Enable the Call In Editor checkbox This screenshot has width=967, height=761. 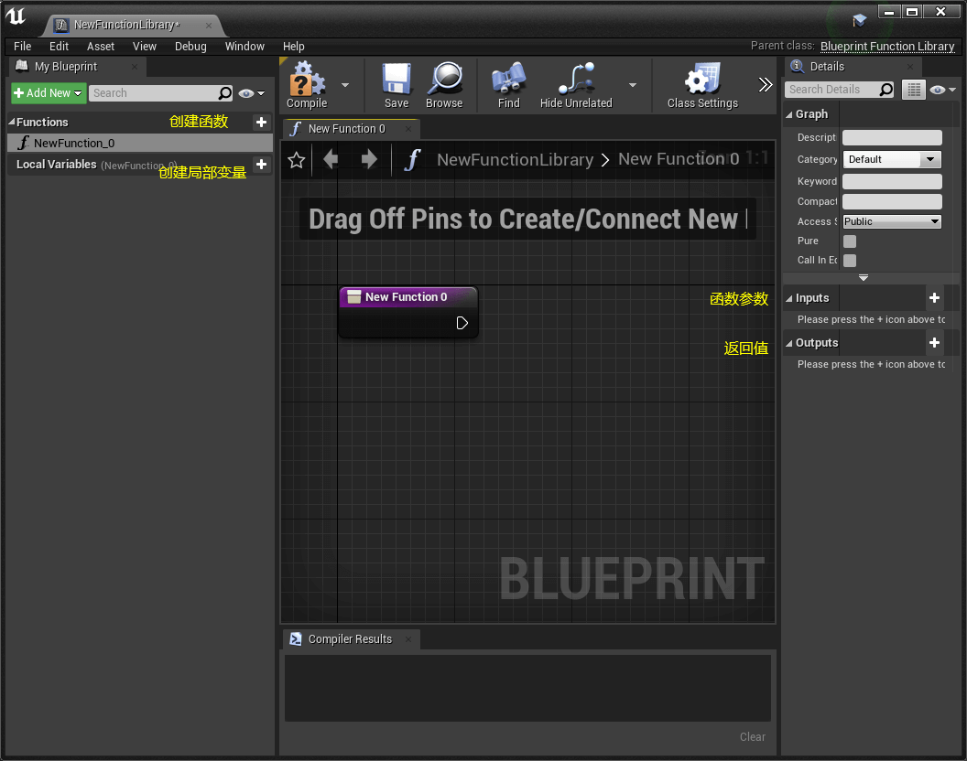pyautogui.click(x=849, y=260)
